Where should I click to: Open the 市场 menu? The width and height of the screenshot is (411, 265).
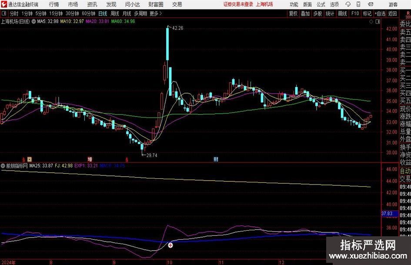(73, 4)
